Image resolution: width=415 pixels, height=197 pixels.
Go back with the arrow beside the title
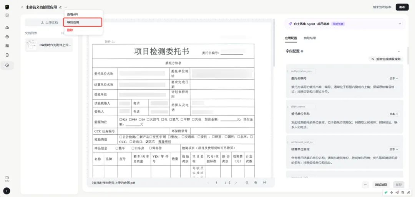22,7
